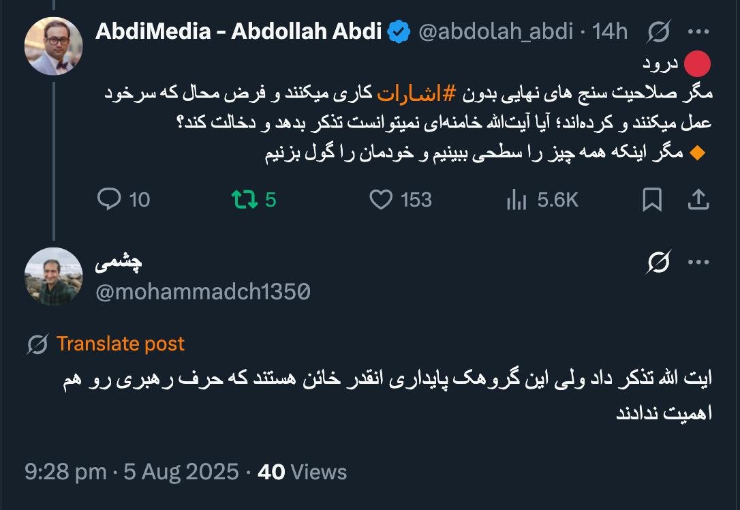
Task: Bookmark Abdollah Abdi's tweet
Action: [x=652, y=199]
